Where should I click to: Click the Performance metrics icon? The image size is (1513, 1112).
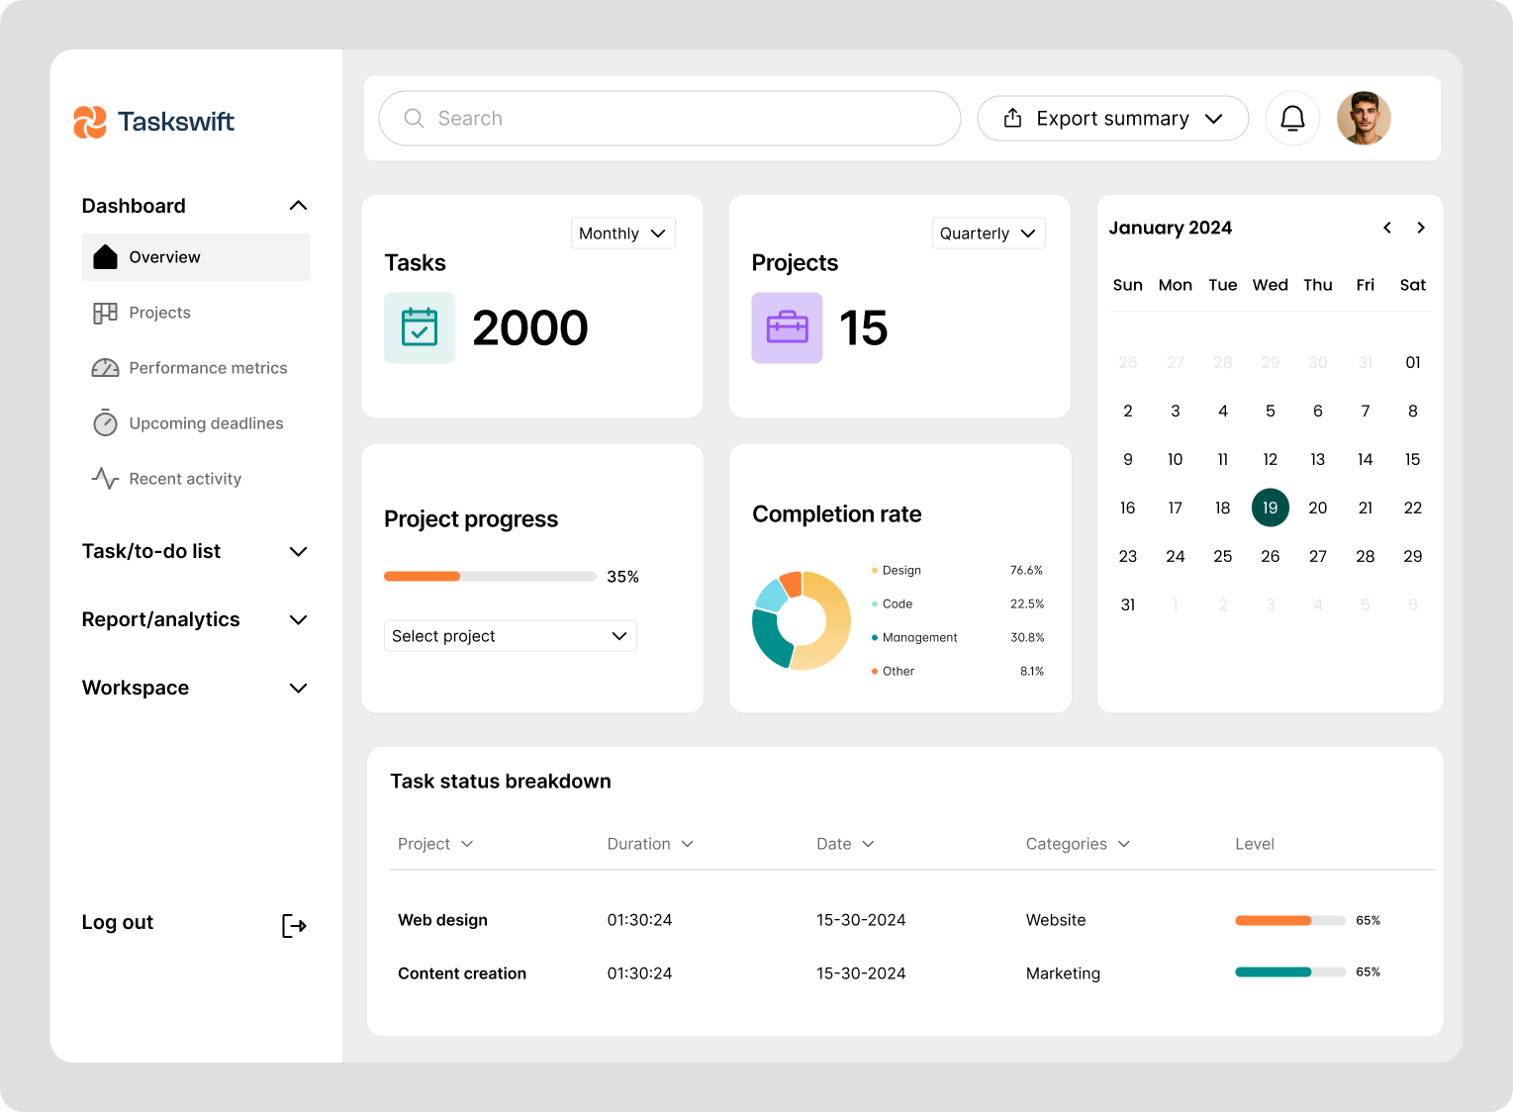point(105,367)
